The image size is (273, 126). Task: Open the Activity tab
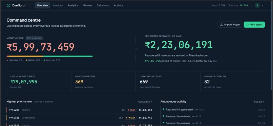pyautogui.click(x=119, y=5)
